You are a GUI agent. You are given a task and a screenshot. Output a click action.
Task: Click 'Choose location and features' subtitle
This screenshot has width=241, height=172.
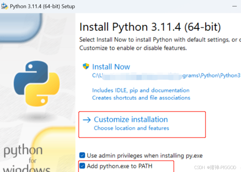coord(132,128)
